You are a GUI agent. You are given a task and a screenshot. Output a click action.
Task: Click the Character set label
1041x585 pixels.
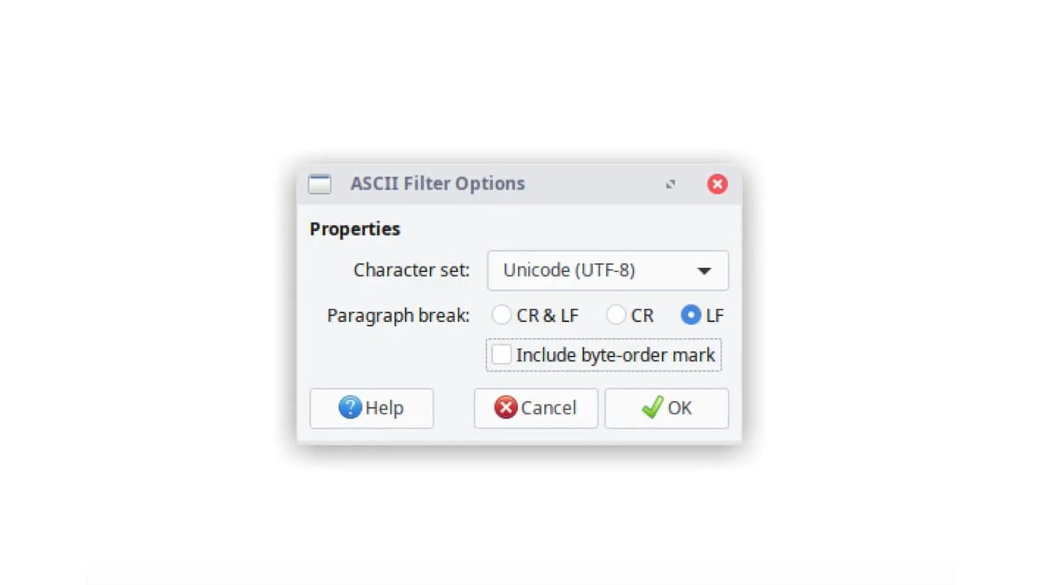click(x=412, y=270)
